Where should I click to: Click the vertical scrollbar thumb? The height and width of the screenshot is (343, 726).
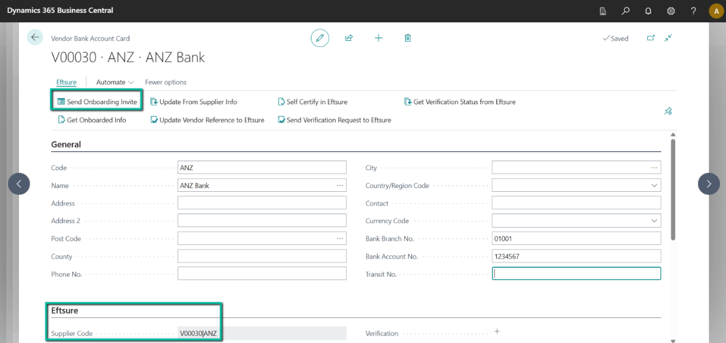(673, 190)
